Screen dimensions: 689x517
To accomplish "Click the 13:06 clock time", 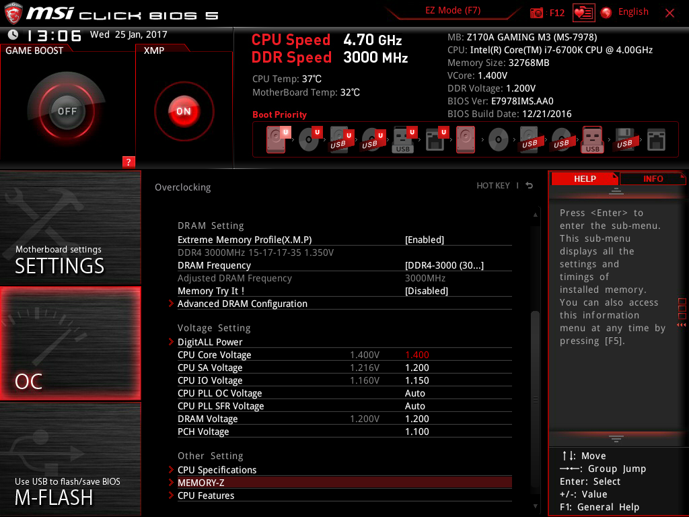I will (x=55, y=36).
